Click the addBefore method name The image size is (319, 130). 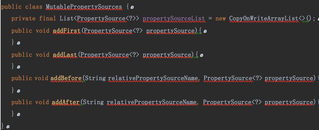point(66,78)
